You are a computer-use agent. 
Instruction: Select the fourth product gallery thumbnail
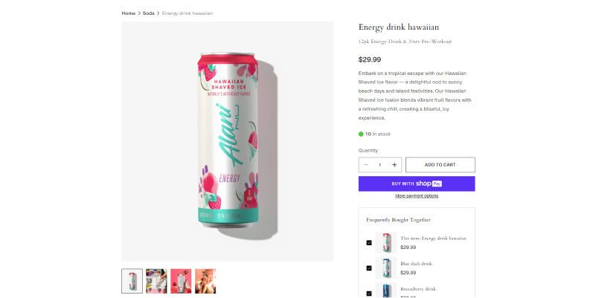(x=205, y=280)
